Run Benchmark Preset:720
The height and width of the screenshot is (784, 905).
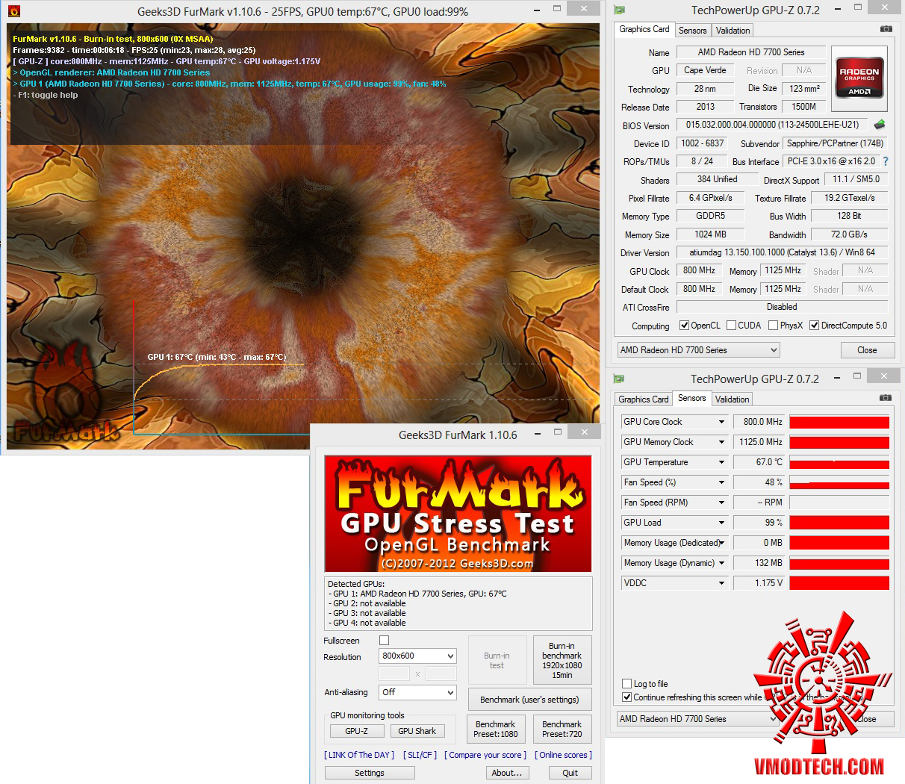pyautogui.click(x=562, y=729)
